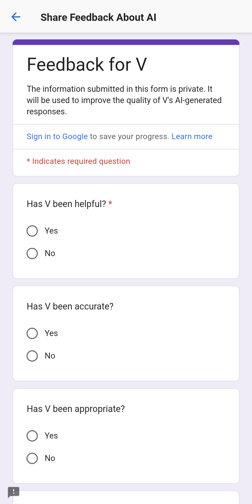Click the Has V been helpful question text
The width and height of the screenshot is (252, 504).
(66, 204)
